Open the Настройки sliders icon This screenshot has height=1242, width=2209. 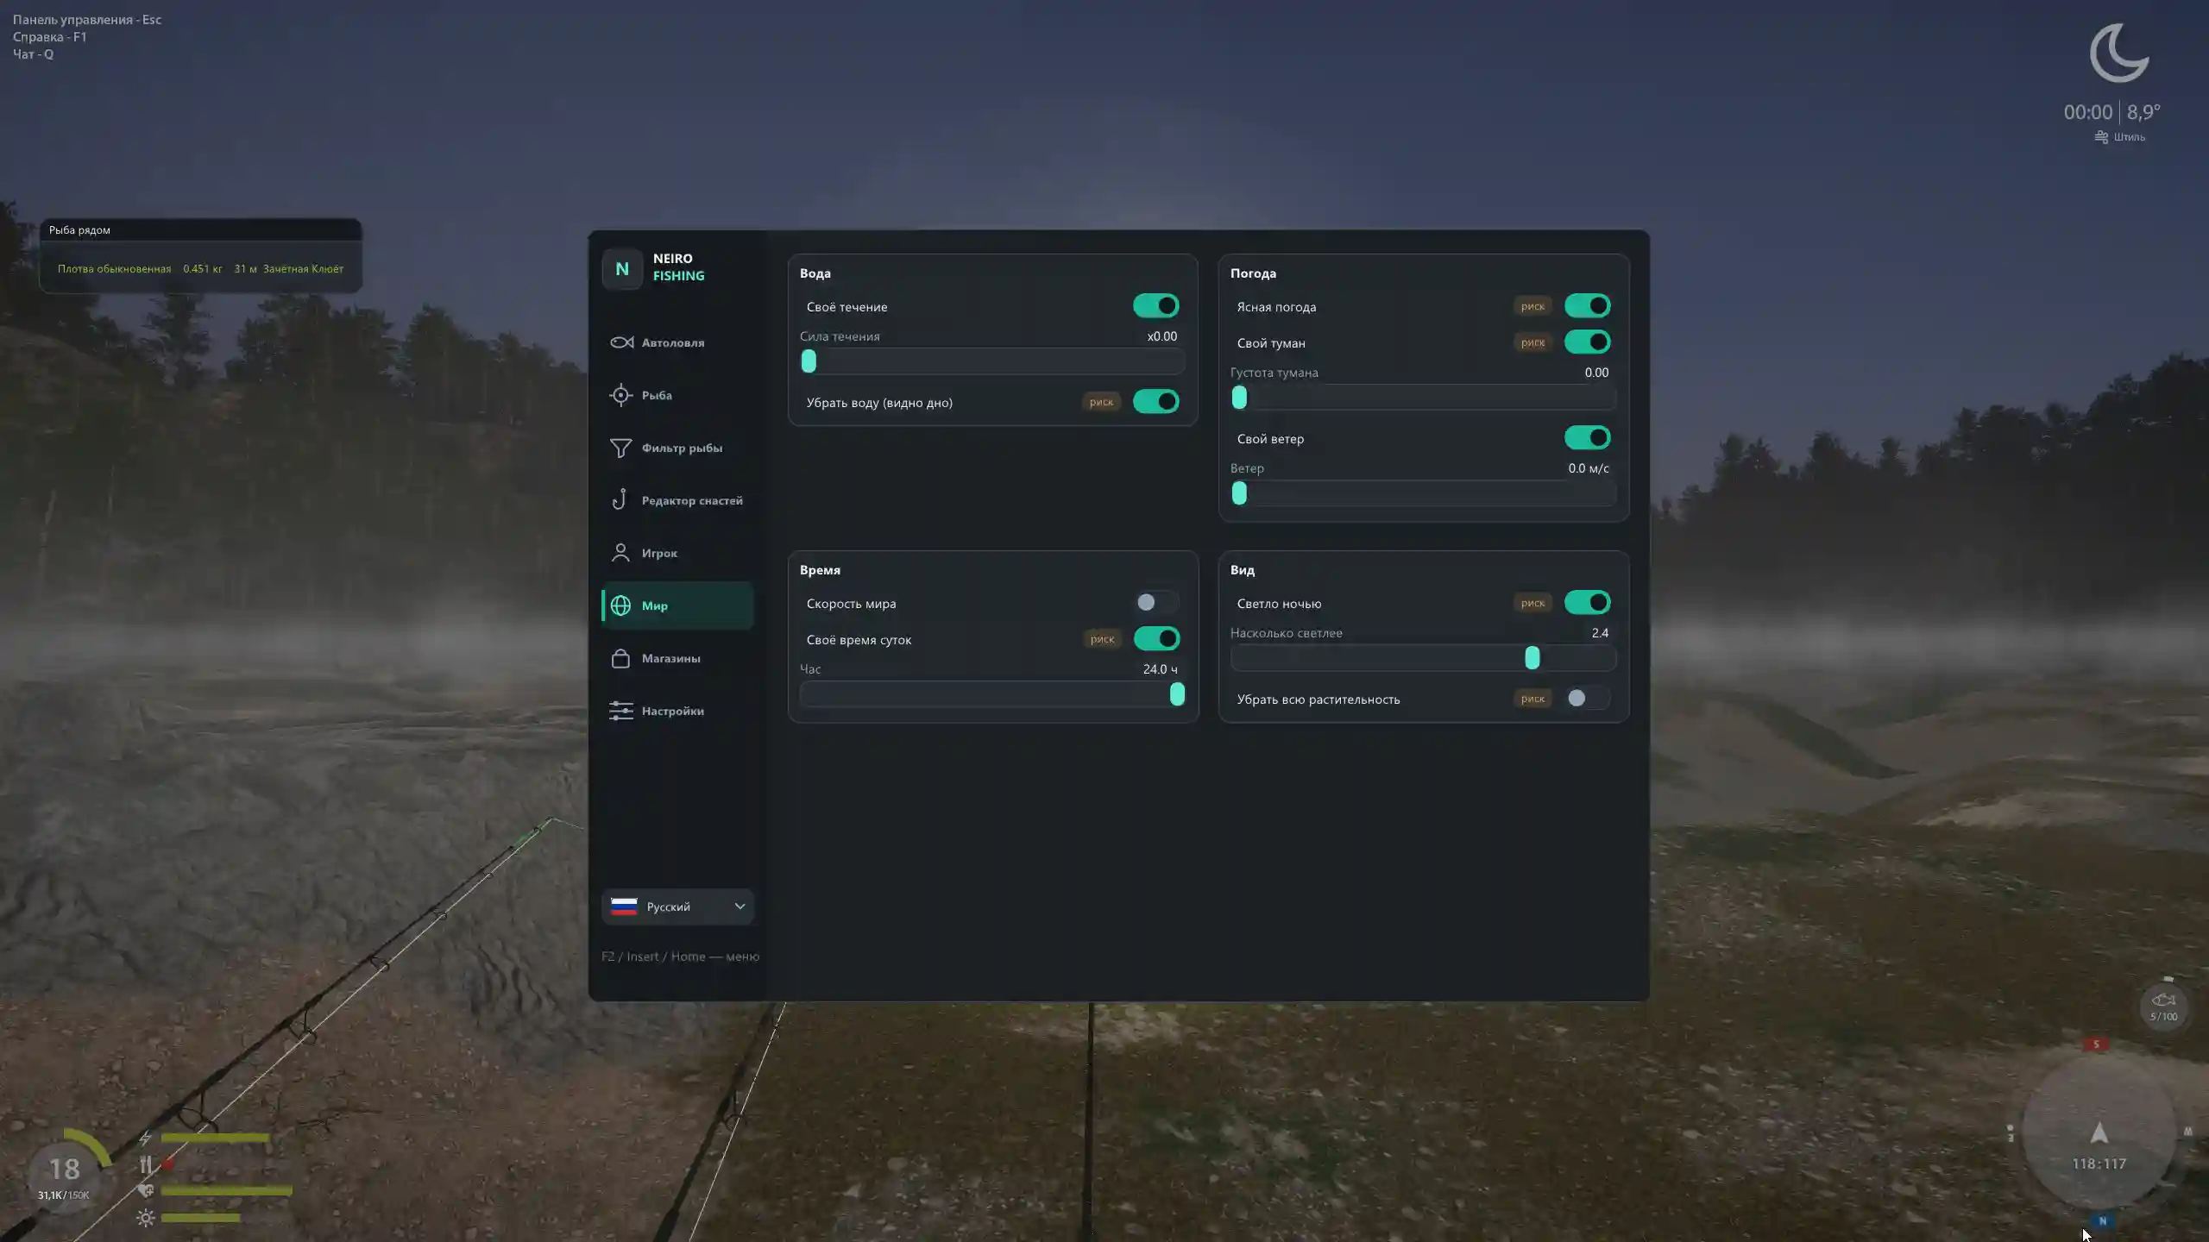[x=620, y=711]
